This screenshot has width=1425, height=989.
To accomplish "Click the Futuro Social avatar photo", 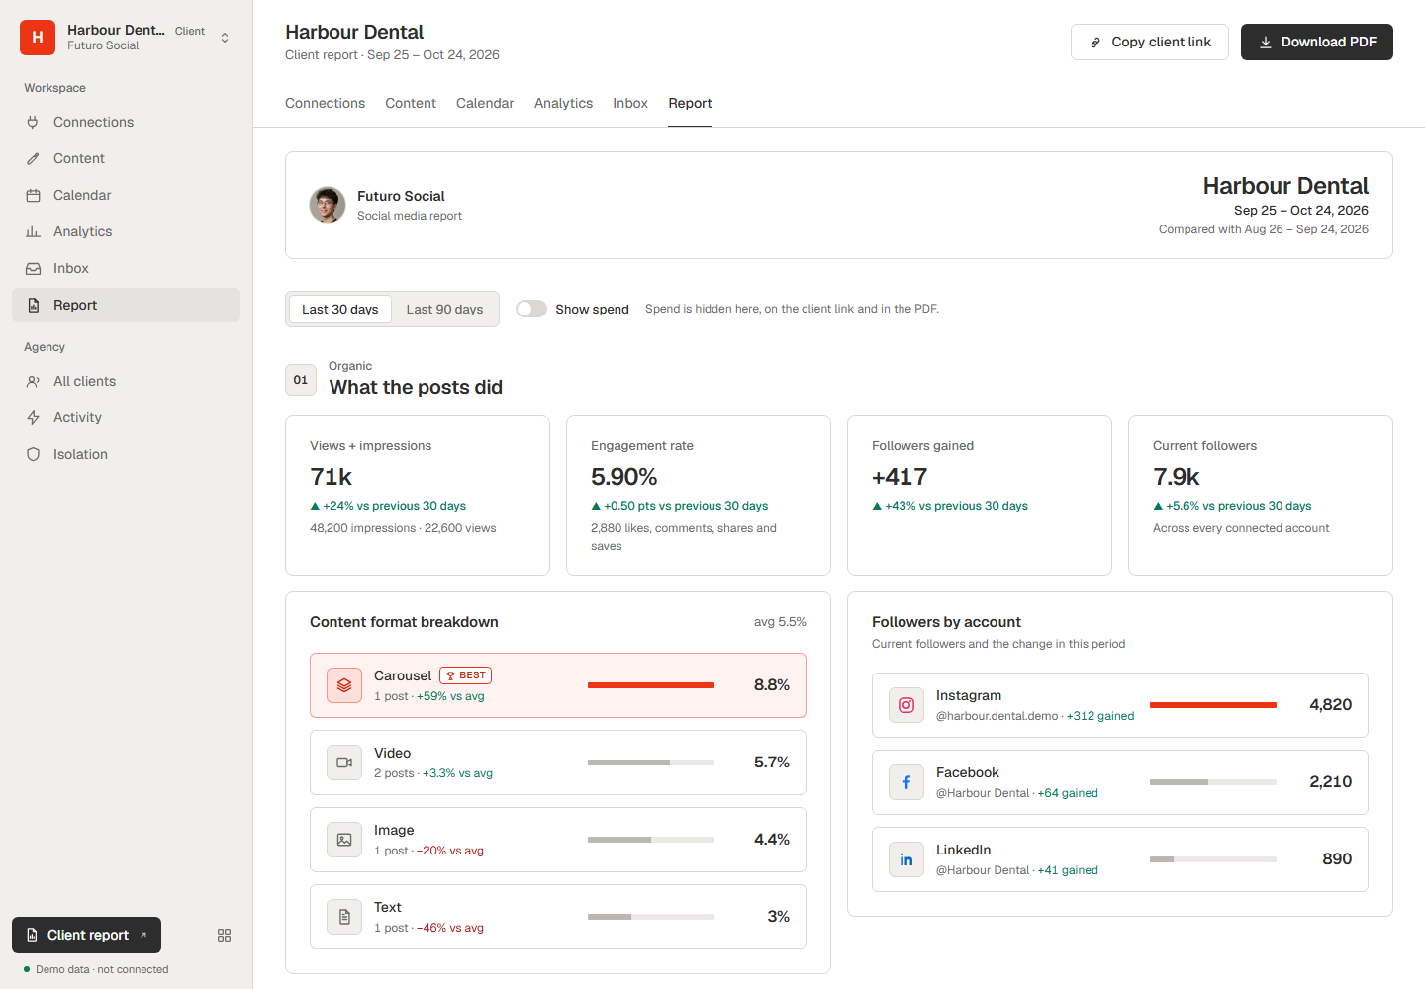I will point(328,205).
